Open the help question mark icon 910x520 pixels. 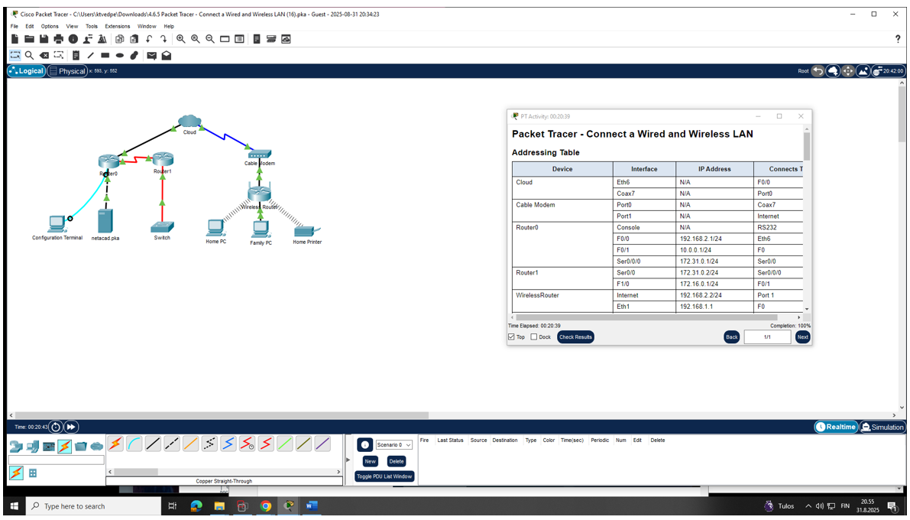(x=898, y=39)
